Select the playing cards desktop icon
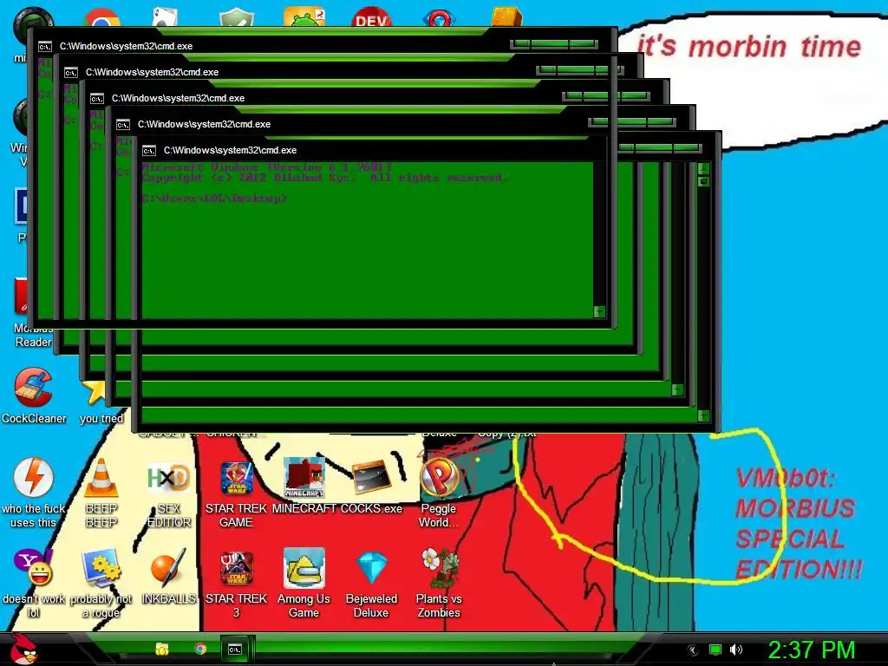This screenshot has width=888, height=666. click(x=166, y=17)
